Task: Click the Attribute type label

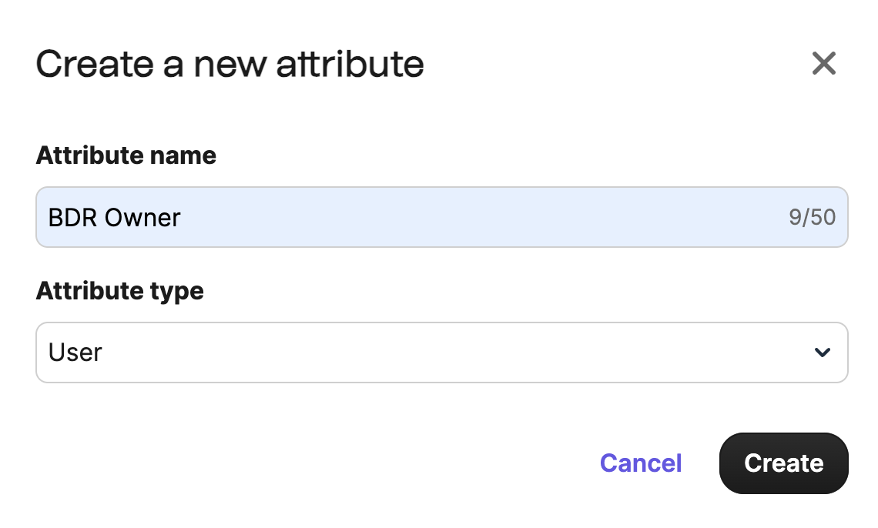Action: pyautogui.click(x=119, y=291)
